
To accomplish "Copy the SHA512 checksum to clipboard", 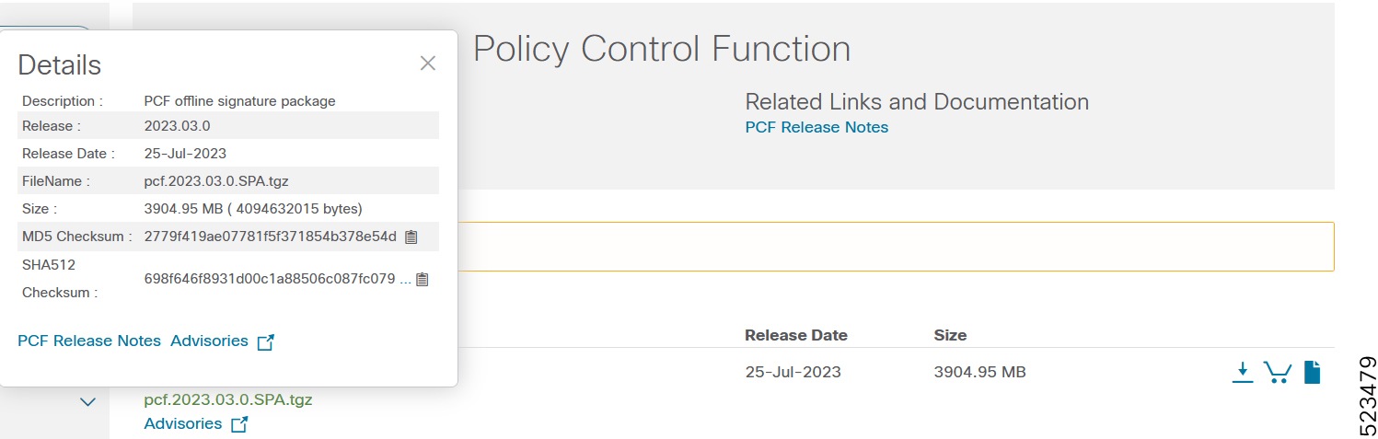I will 422,279.
